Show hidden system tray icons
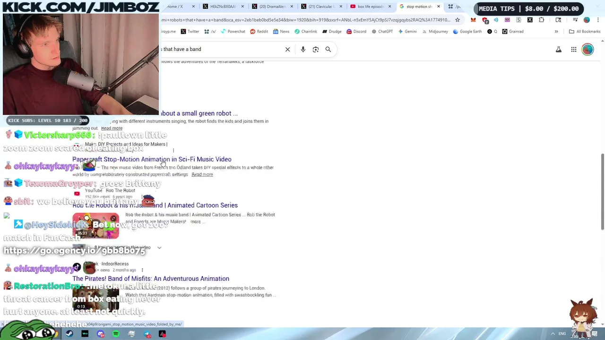 pyautogui.click(x=553, y=334)
